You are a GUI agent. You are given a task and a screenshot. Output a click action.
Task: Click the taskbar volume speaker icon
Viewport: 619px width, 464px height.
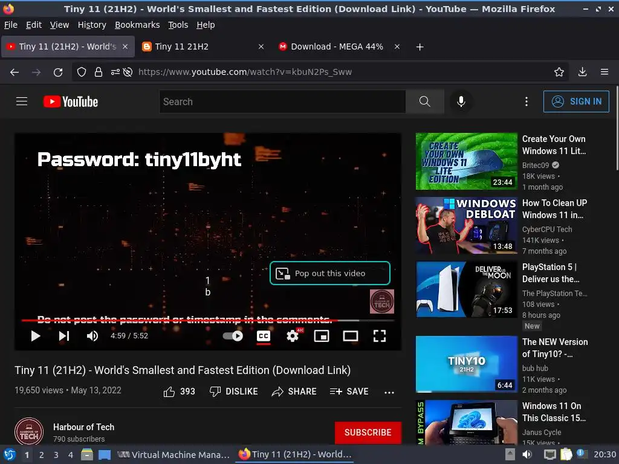click(x=527, y=454)
